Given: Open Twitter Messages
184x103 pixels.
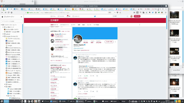Looking at the screenshot, I should click(76, 16).
